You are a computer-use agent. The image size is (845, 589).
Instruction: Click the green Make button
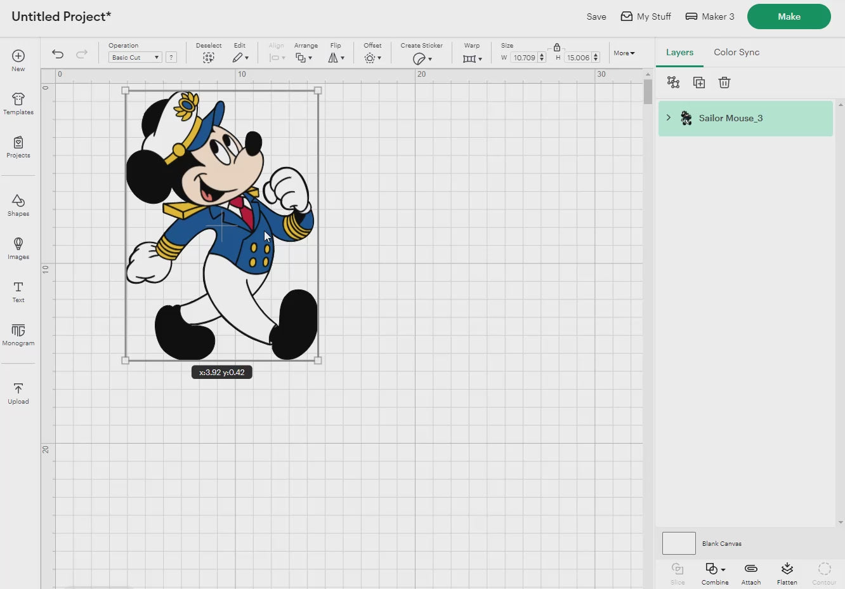point(789,17)
